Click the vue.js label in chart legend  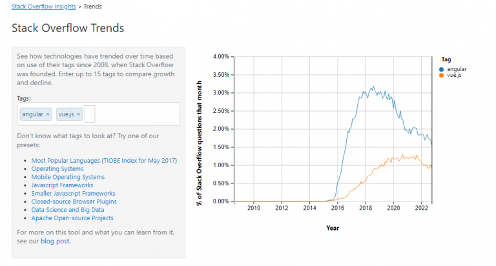[454, 75]
